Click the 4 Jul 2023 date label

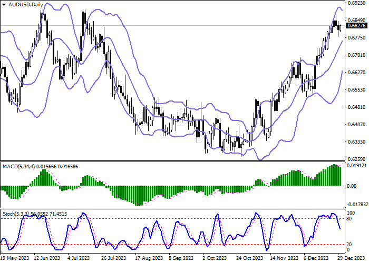click(79, 258)
